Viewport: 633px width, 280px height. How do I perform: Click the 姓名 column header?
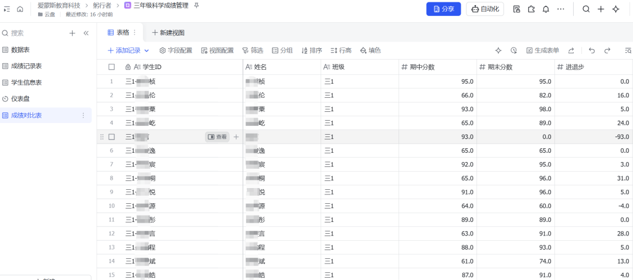coord(282,67)
